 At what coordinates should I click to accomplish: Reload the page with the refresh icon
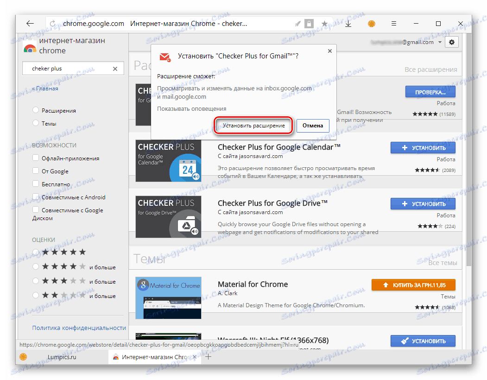[52, 24]
